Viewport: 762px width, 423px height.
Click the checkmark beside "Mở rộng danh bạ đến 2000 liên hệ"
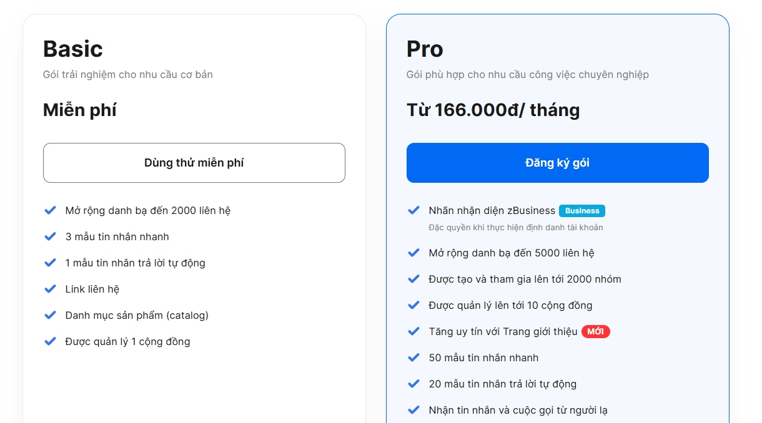[51, 210]
